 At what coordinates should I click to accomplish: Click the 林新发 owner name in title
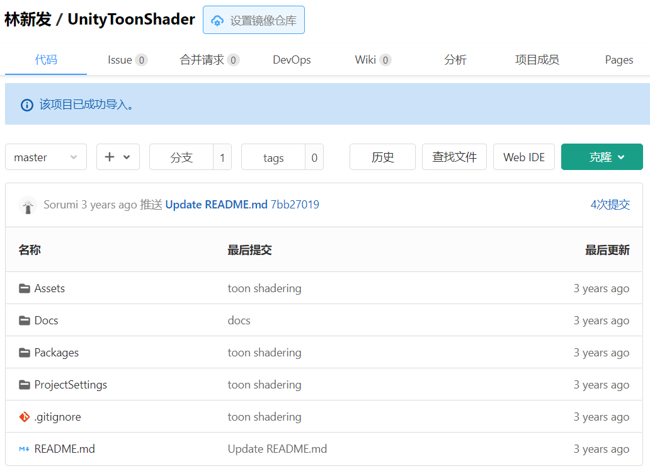click(28, 19)
